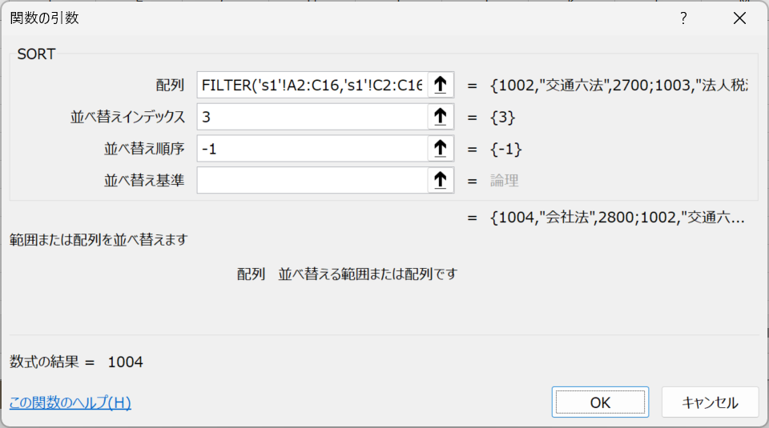Viewport: 769px width, 428px height.
Task: Click the SORT function name heading
Action: click(36, 54)
